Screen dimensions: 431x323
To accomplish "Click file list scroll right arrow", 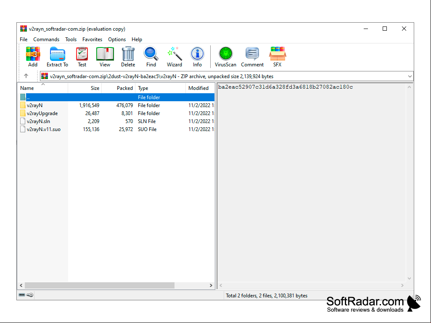I will pos(211,285).
